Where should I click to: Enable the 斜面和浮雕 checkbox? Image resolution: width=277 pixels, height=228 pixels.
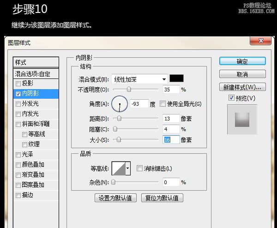[18, 124]
